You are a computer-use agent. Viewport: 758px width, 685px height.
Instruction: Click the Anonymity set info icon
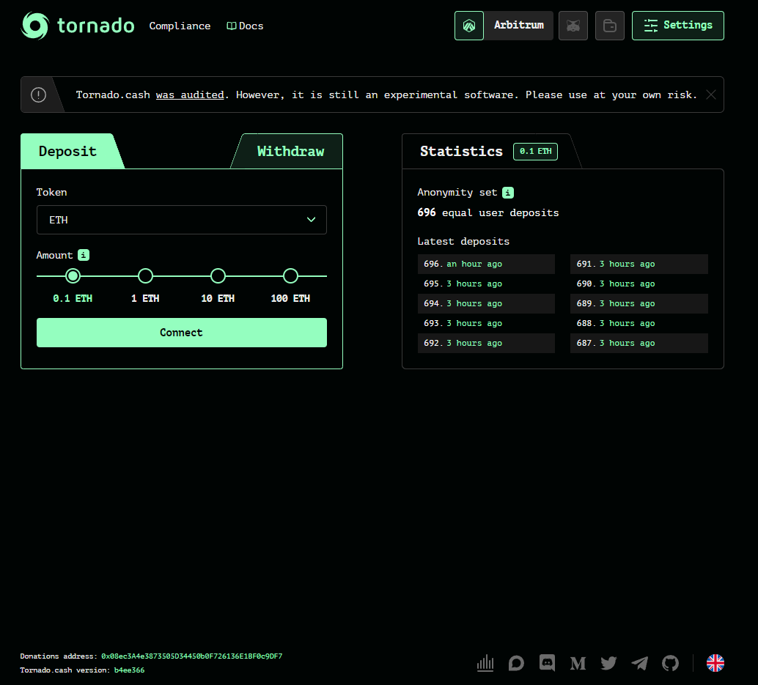(507, 193)
